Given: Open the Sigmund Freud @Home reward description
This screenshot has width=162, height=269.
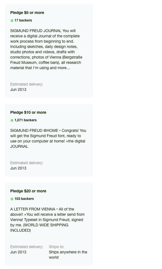Looking at the screenshot, I should pos(48,139).
